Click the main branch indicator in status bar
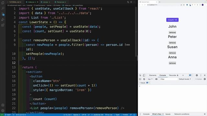Image resolution: width=207 pixels, height=116 pixels. point(8,115)
